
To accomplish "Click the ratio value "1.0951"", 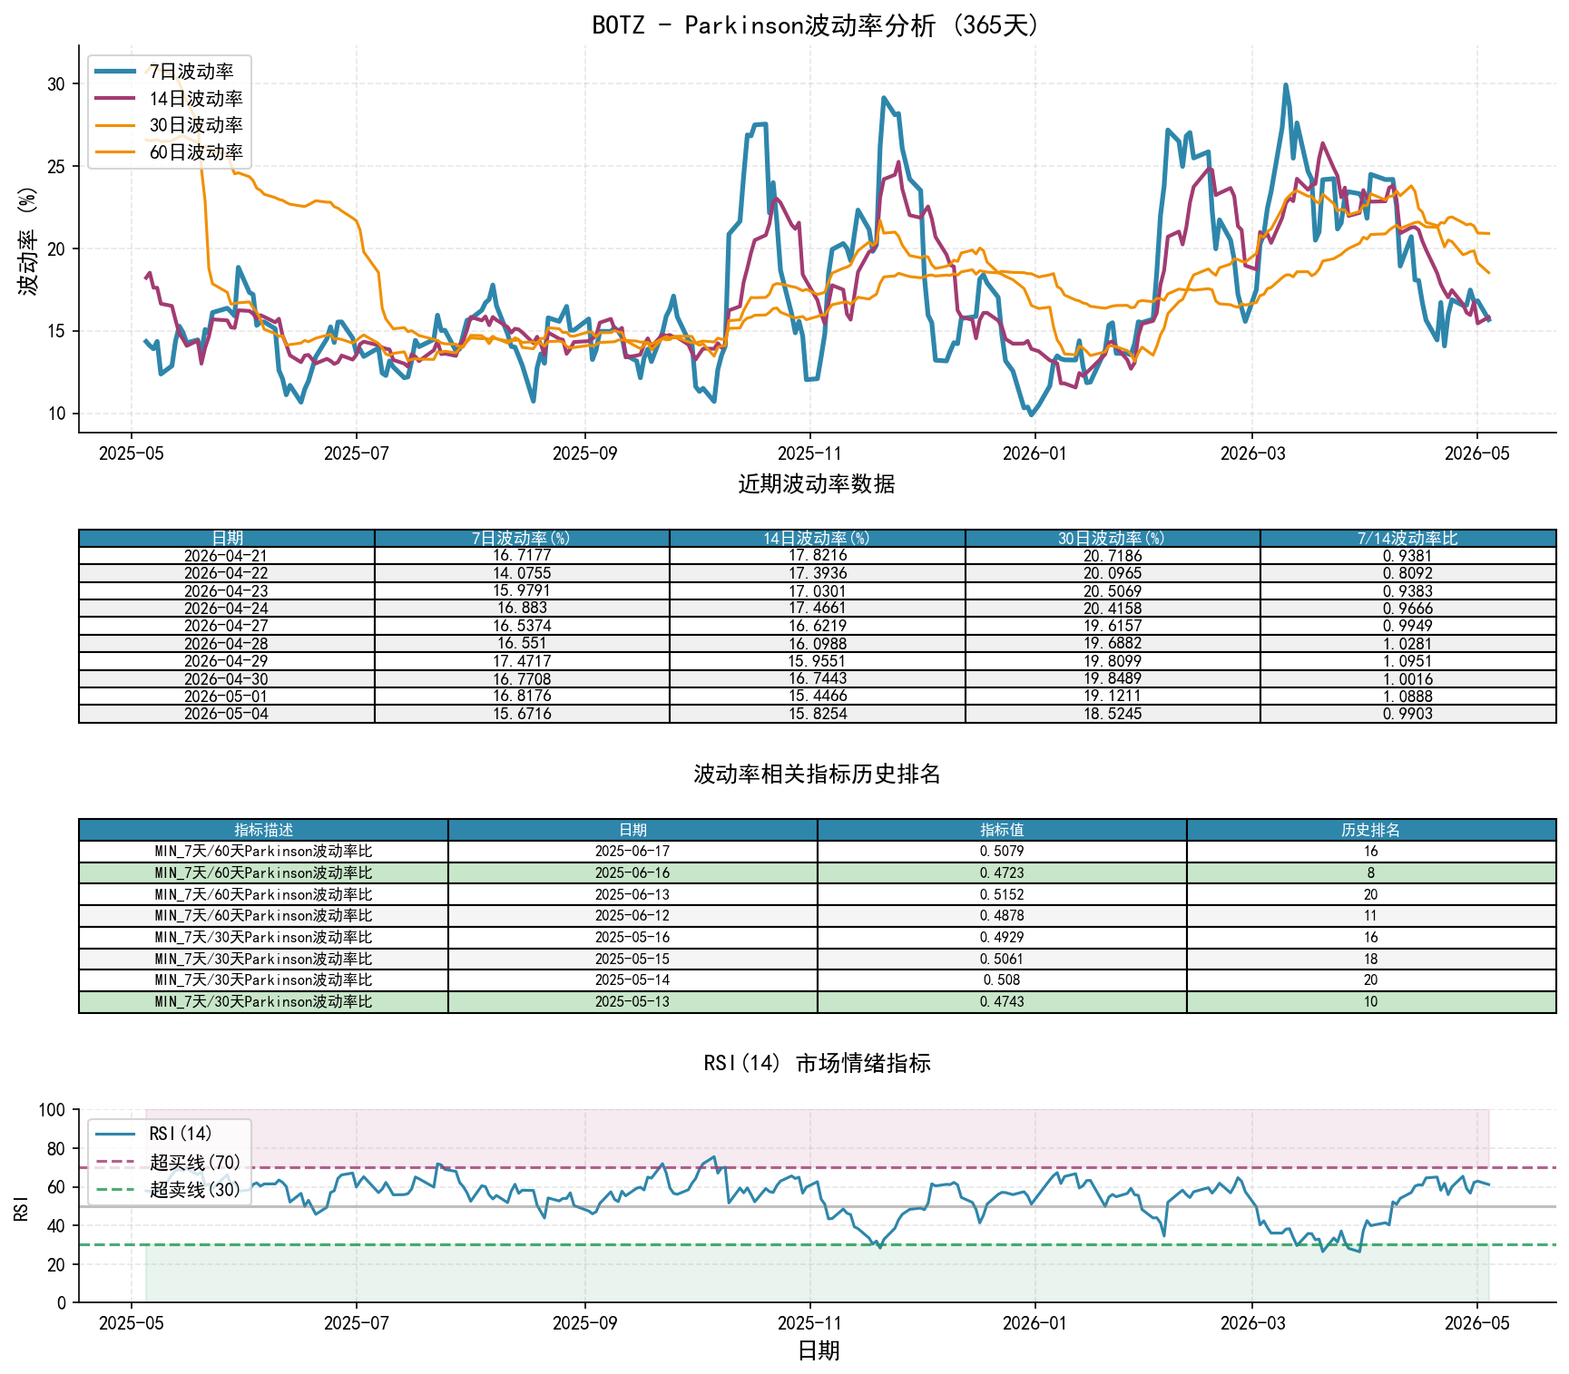I will point(1407,661).
